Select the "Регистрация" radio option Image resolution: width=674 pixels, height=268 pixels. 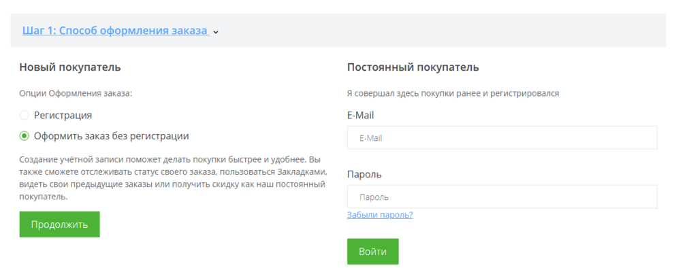coord(25,115)
